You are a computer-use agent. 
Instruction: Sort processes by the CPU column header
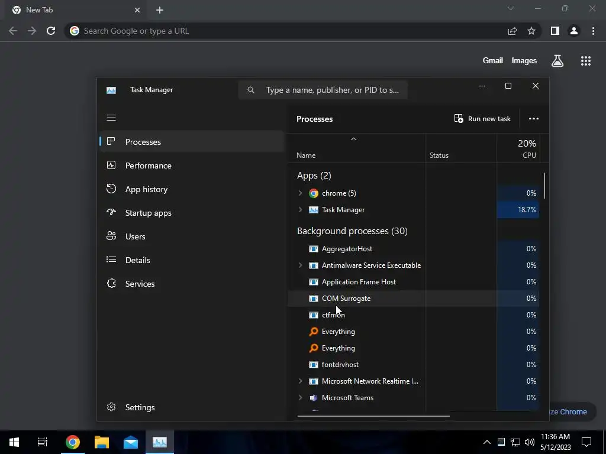coord(518,148)
